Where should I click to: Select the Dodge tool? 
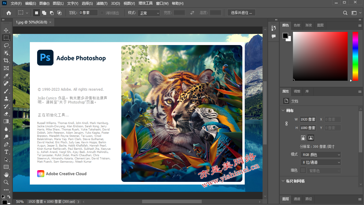(x=6, y=137)
